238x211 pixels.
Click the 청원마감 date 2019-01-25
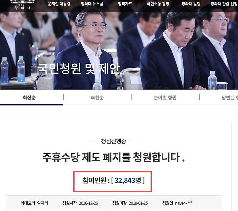point(130,203)
